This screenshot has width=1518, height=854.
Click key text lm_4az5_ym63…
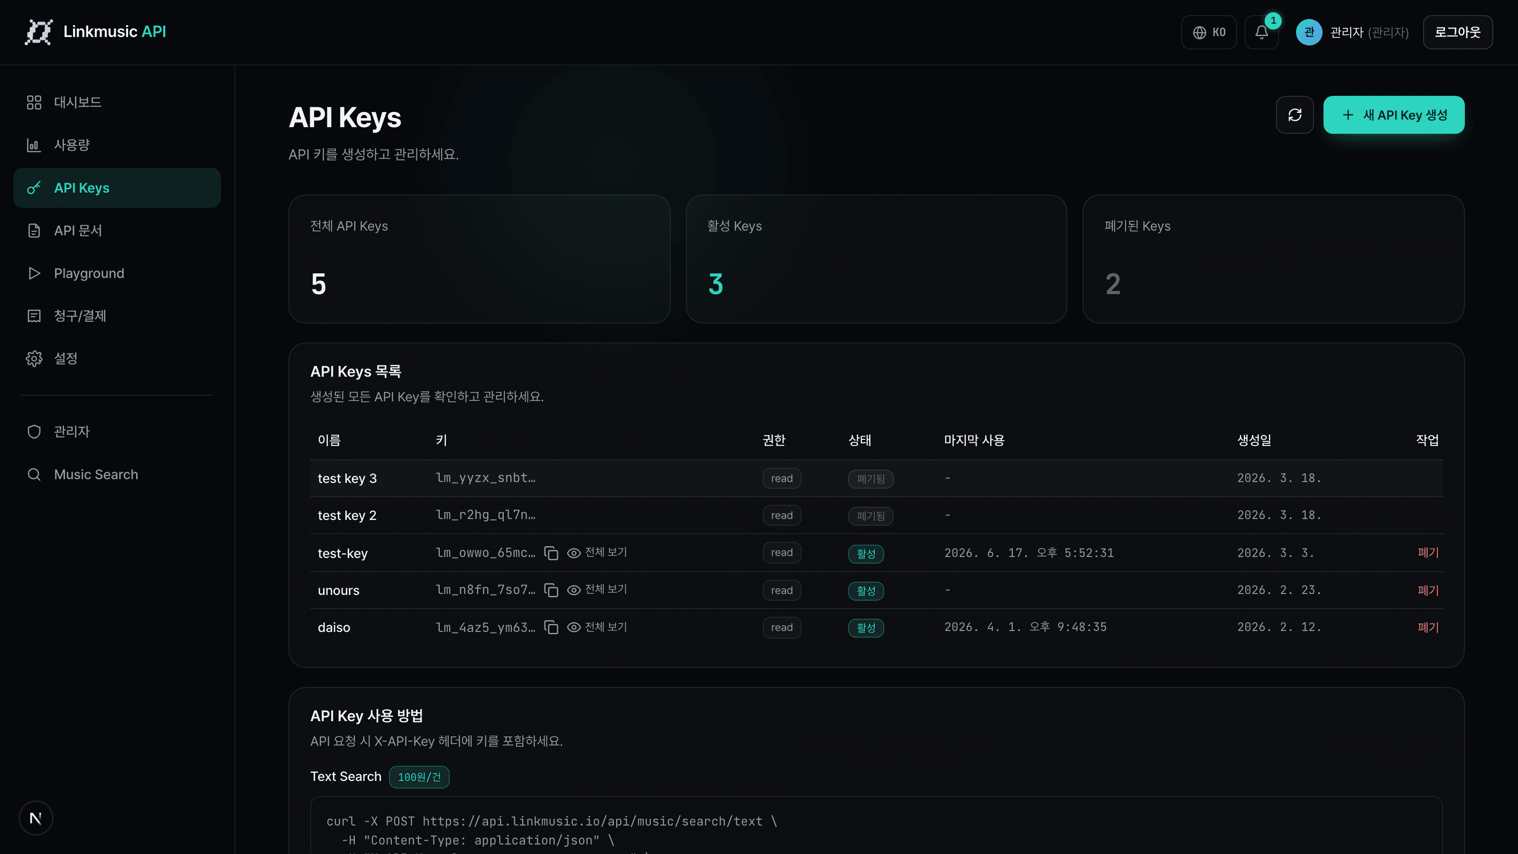coord(486,628)
